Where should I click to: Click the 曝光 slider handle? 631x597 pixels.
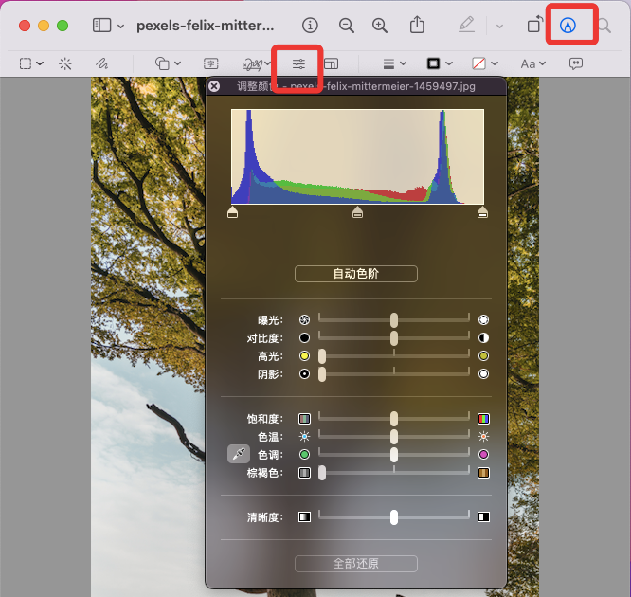point(394,320)
